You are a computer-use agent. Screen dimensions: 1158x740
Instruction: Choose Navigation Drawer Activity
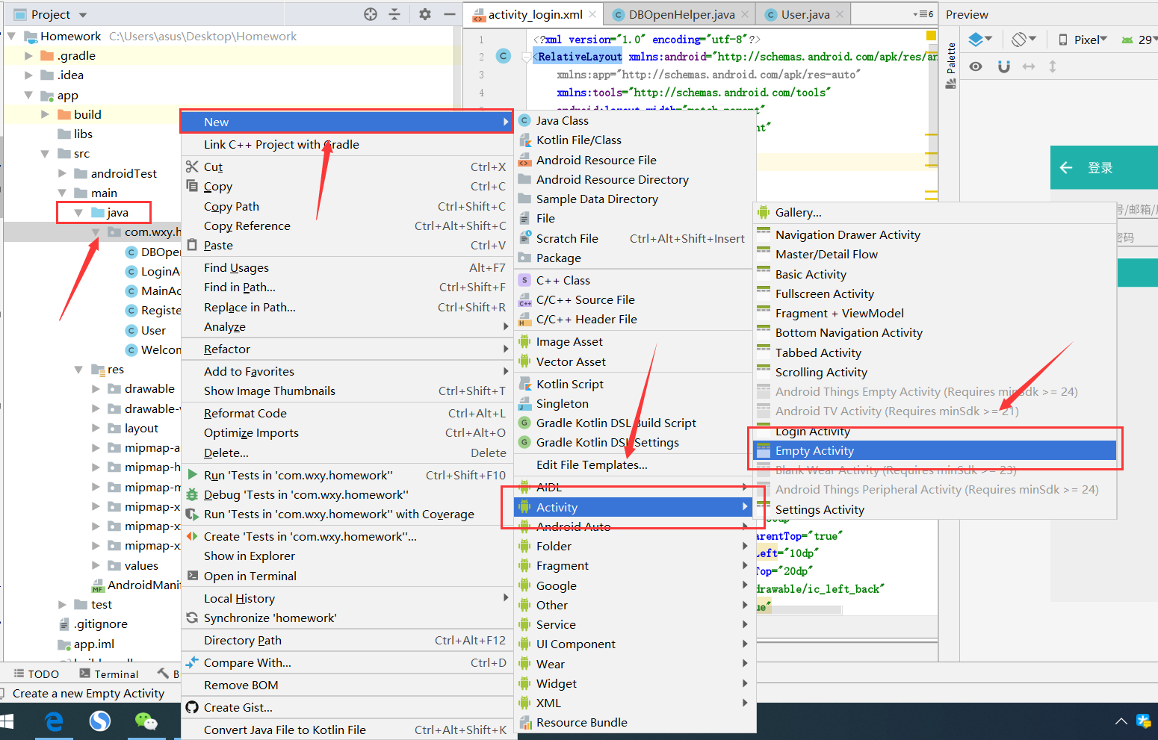tap(848, 234)
